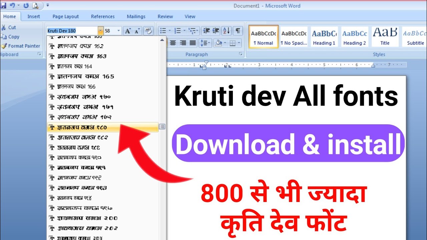Click the font list scroll up arrow
427x240 pixels.
pyautogui.click(x=162, y=40)
